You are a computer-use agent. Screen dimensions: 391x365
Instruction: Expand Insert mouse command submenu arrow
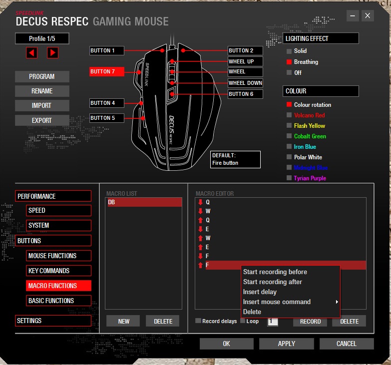[x=337, y=302]
